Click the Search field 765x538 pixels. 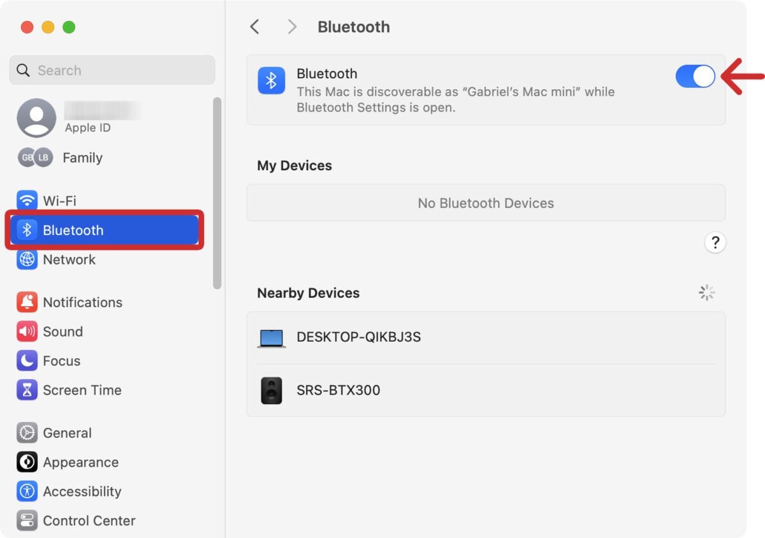tap(112, 70)
